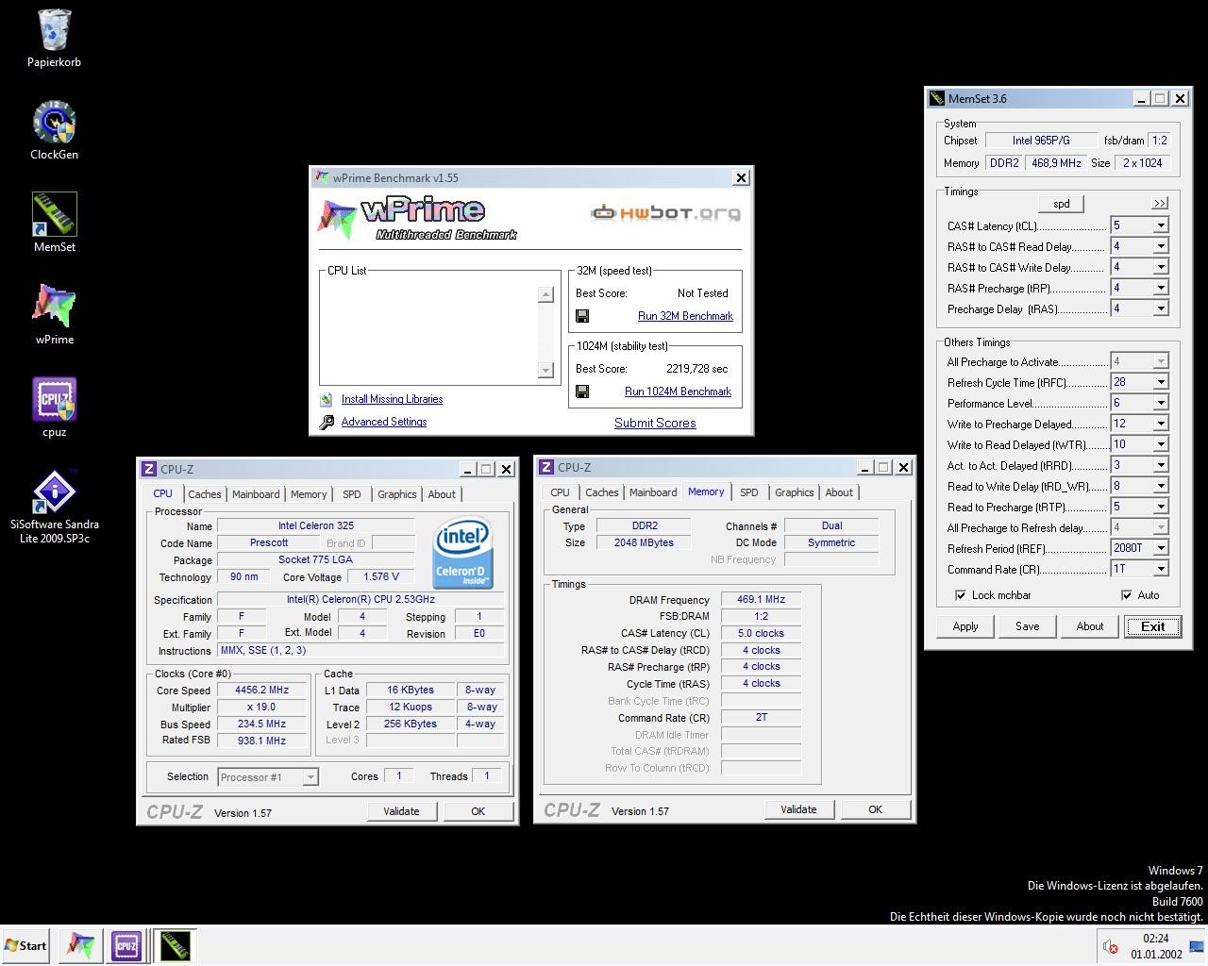
Task: Click the Submit Scores link
Action: [655, 423]
